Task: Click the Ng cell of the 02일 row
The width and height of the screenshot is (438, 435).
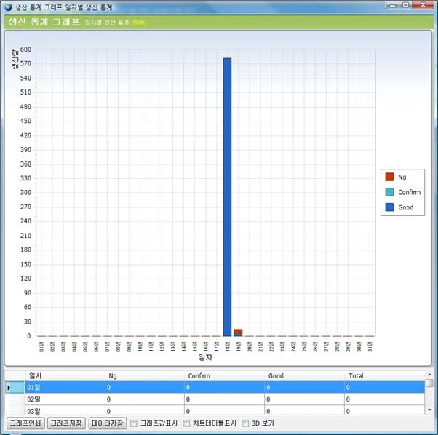Action: point(144,399)
